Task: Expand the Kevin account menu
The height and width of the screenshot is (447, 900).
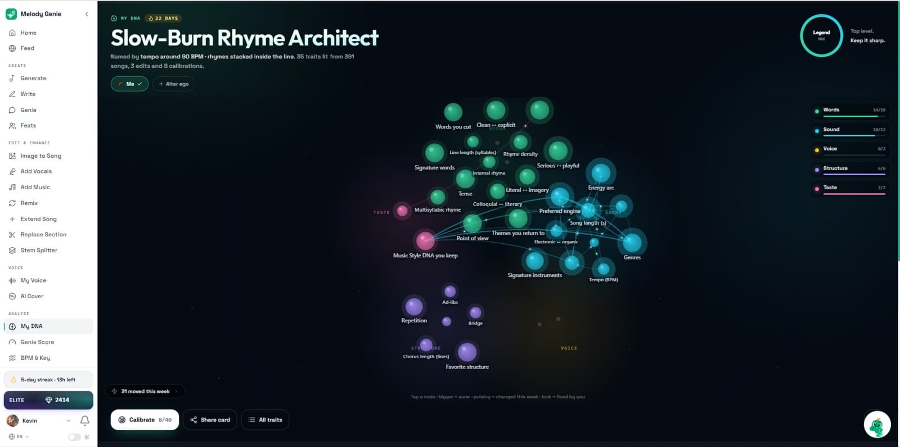Action: click(x=39, y=420)
